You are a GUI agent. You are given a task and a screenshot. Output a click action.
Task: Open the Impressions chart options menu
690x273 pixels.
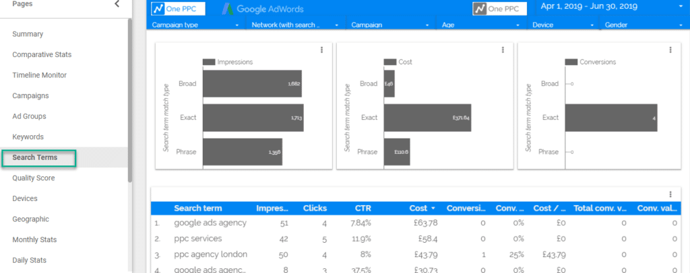[321, 50]
